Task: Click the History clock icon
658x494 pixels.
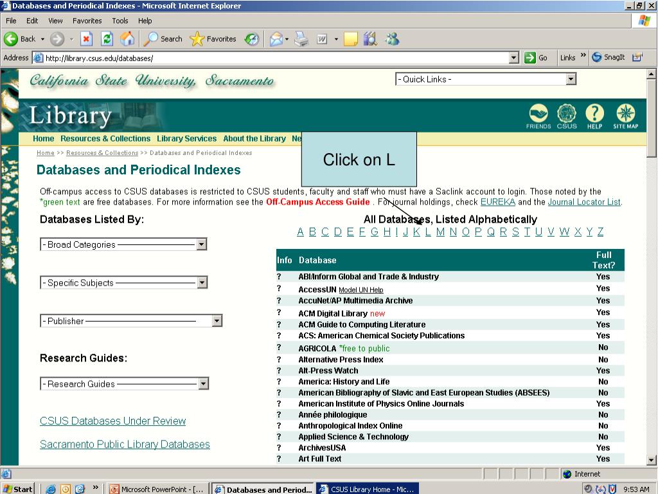Action: pos(252,39)
